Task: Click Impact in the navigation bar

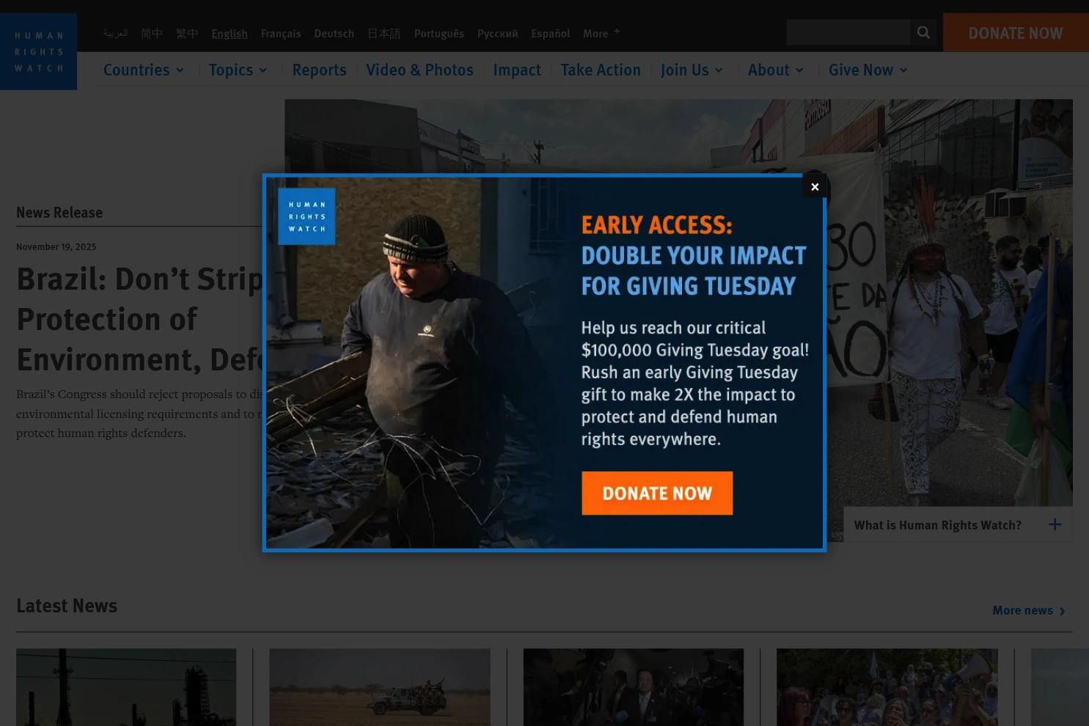Action: (x=517, y=70)
